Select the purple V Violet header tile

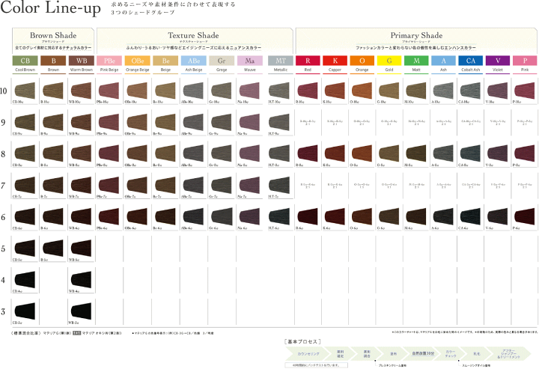tap(498, 61)
